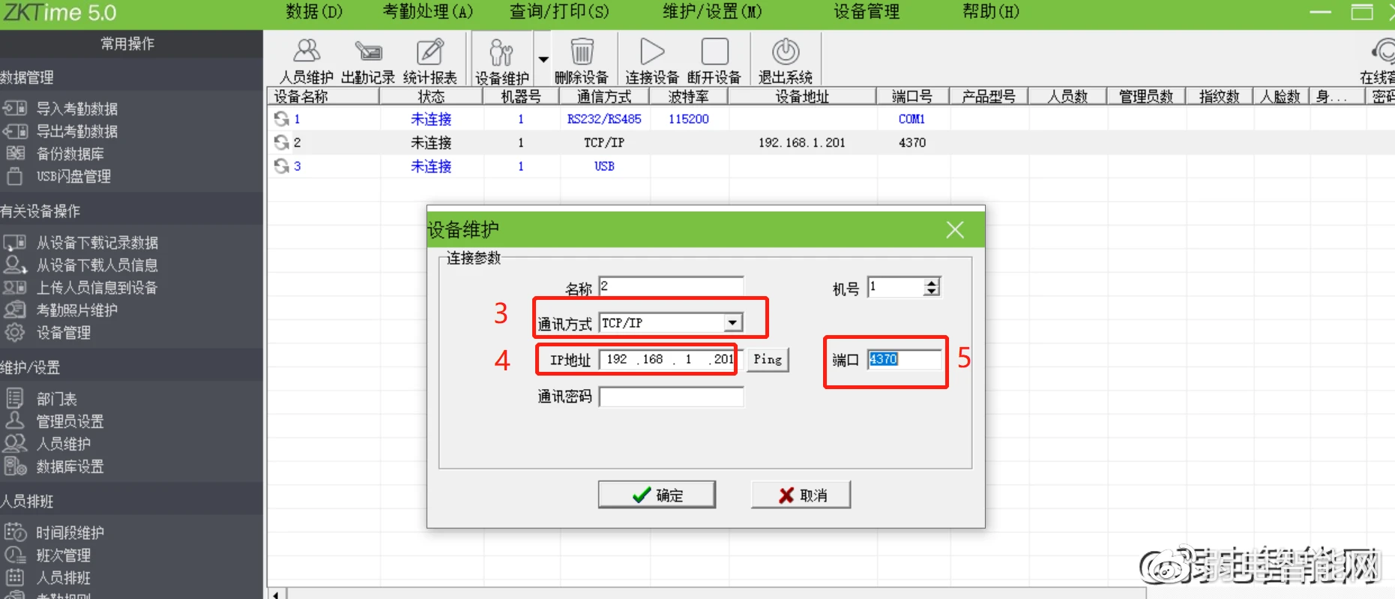Collapse 人员排班 sidebar section header
Screen dimensions: 1395x599
(131, 501)
